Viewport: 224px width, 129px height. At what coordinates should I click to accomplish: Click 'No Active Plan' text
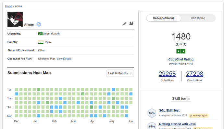point(47,59)
